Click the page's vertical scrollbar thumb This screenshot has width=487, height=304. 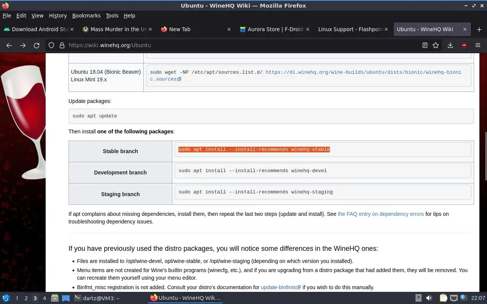[x=485, y=155]
